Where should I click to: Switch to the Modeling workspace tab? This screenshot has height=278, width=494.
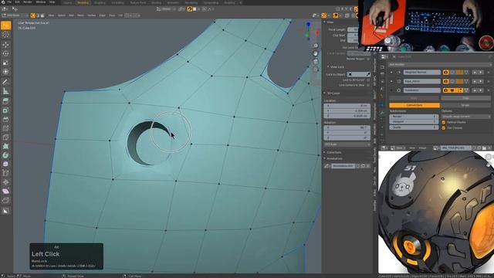click(x=83, y=2)
